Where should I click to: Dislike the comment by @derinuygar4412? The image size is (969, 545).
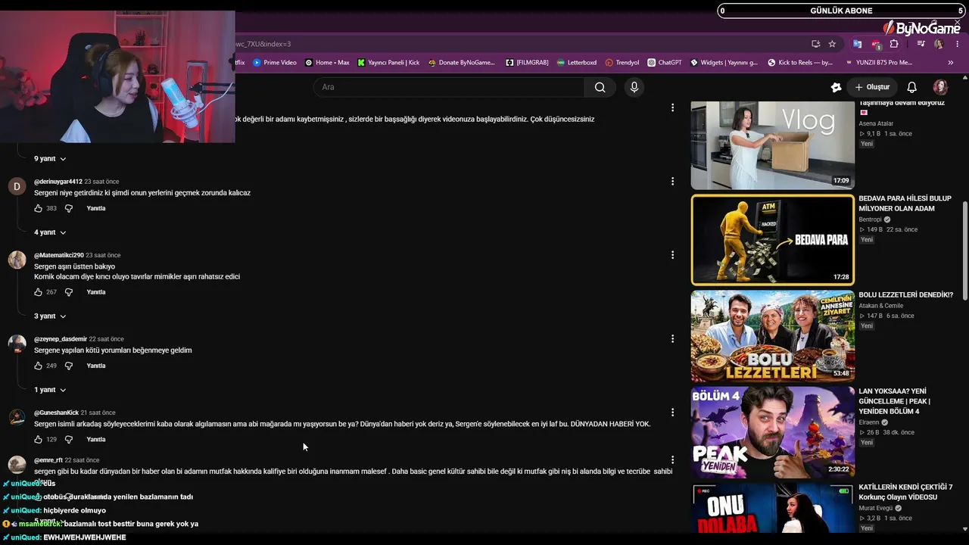[68, 208]
